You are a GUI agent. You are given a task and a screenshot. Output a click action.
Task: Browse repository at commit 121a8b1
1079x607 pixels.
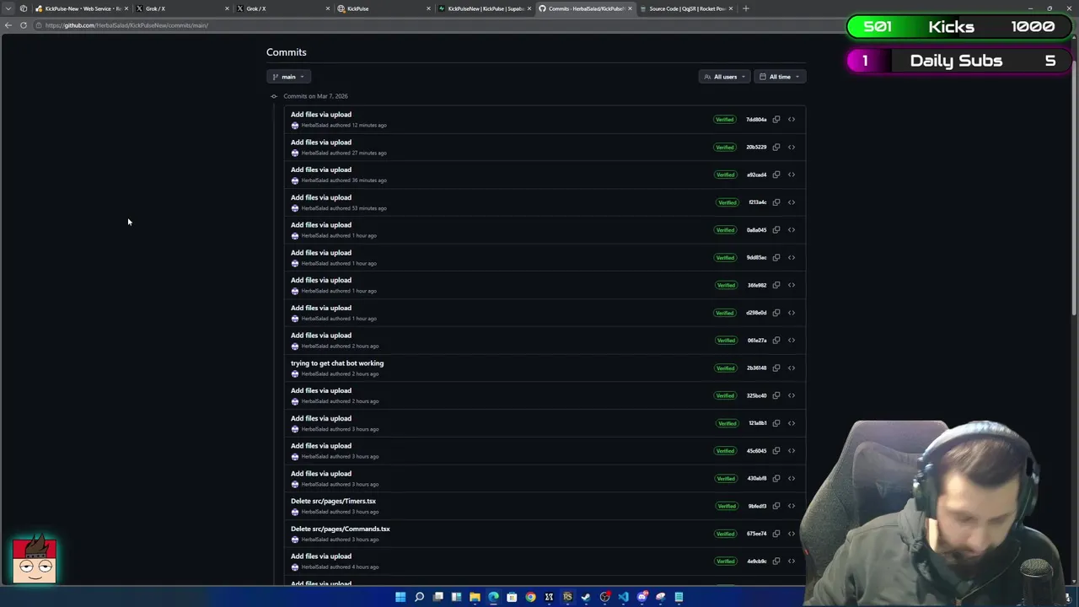792,423
